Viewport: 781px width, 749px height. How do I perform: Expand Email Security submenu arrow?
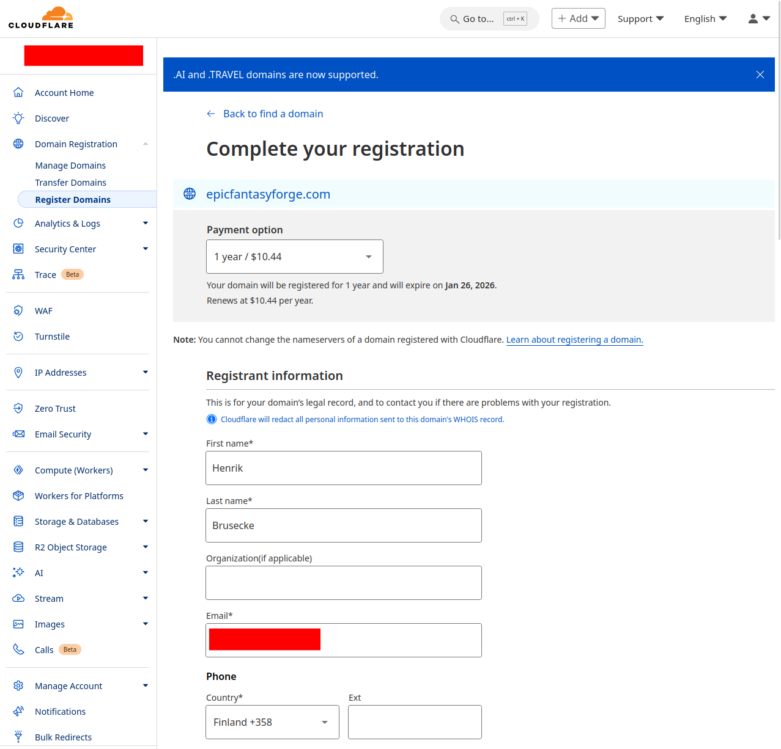(146, 434)
